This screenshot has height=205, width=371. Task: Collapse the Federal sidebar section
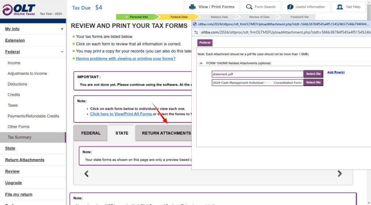[62, 52]
